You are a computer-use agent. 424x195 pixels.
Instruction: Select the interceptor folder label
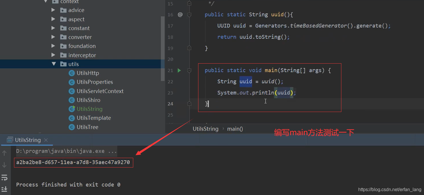82,55
